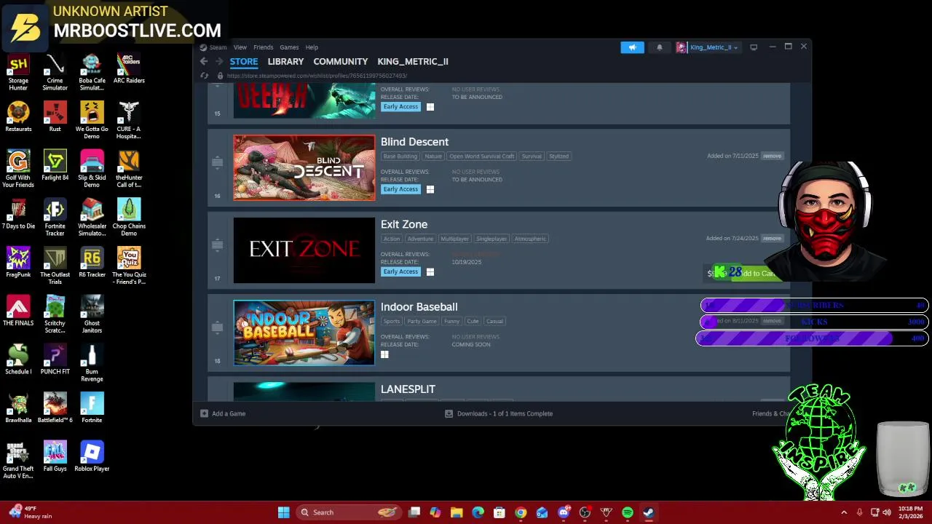Remove Exit Zone from wishlist
The height and width of the screenshot is (524, 932).
[x=772, y=238]
